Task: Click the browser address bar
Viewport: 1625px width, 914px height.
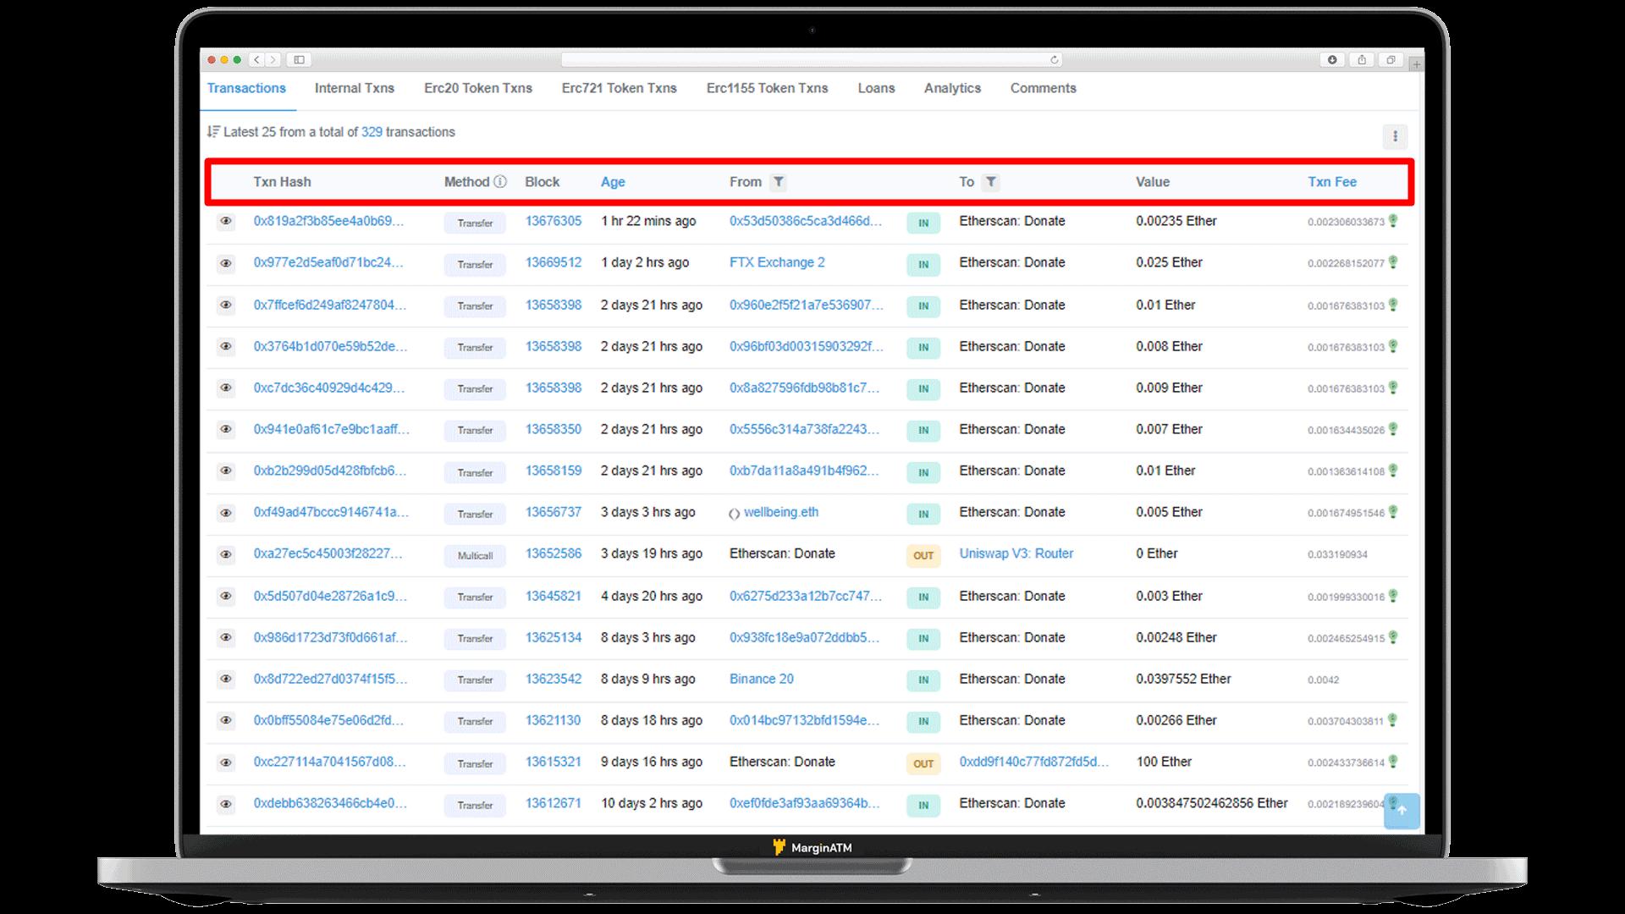Action: tap(811, 59)
